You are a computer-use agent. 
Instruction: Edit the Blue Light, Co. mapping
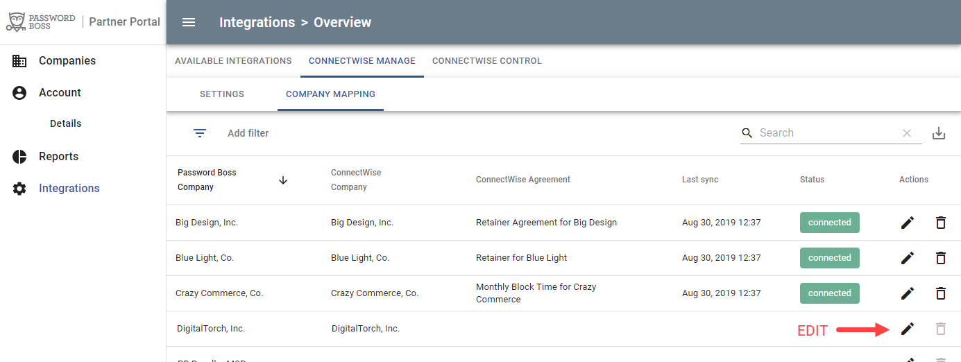[908, 258]
